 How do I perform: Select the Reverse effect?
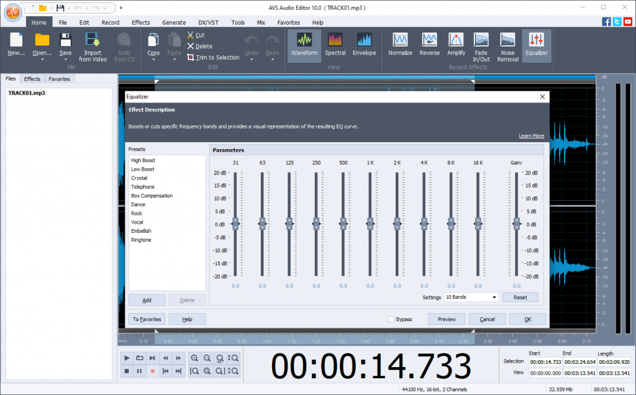(x=429, y=45)
